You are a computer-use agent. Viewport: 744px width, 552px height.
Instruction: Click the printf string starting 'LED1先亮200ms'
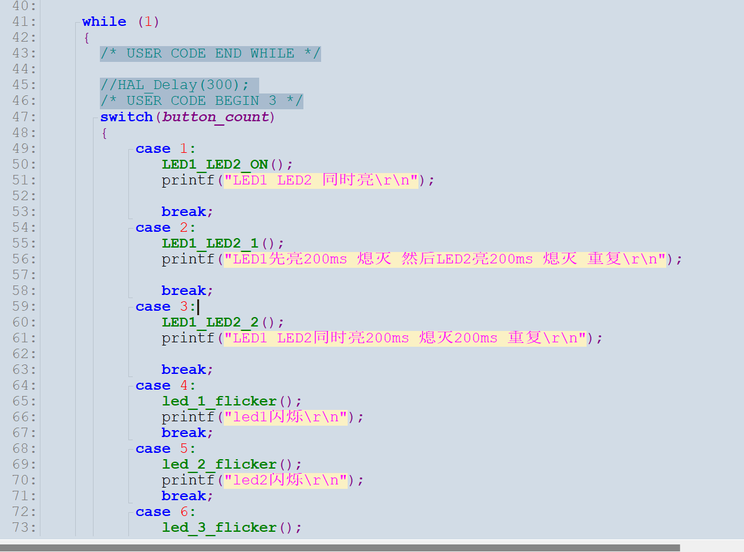(x=445, y=259)
